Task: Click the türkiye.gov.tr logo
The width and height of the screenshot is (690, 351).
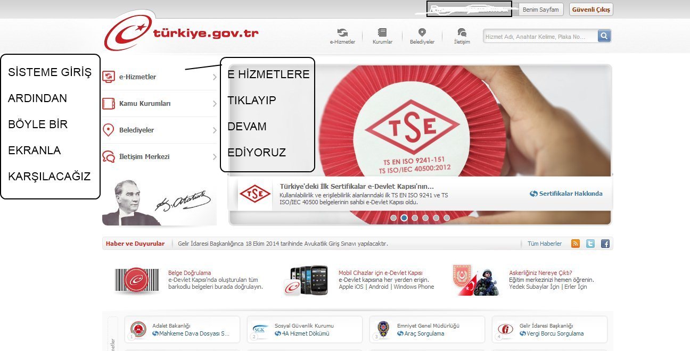Action: pos(182,33)
